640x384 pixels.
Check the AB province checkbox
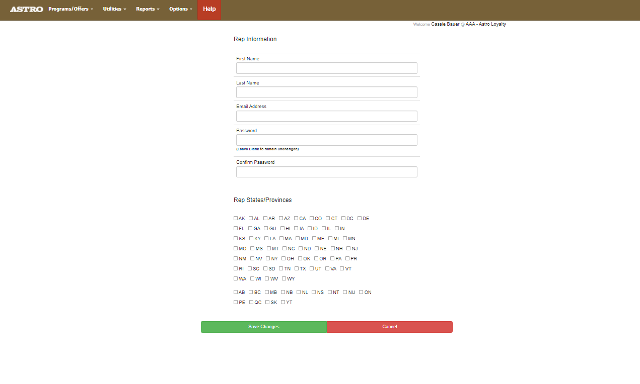tap(236, 292)
